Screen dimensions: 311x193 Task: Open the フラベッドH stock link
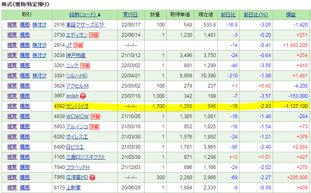[x=78, y=167]
